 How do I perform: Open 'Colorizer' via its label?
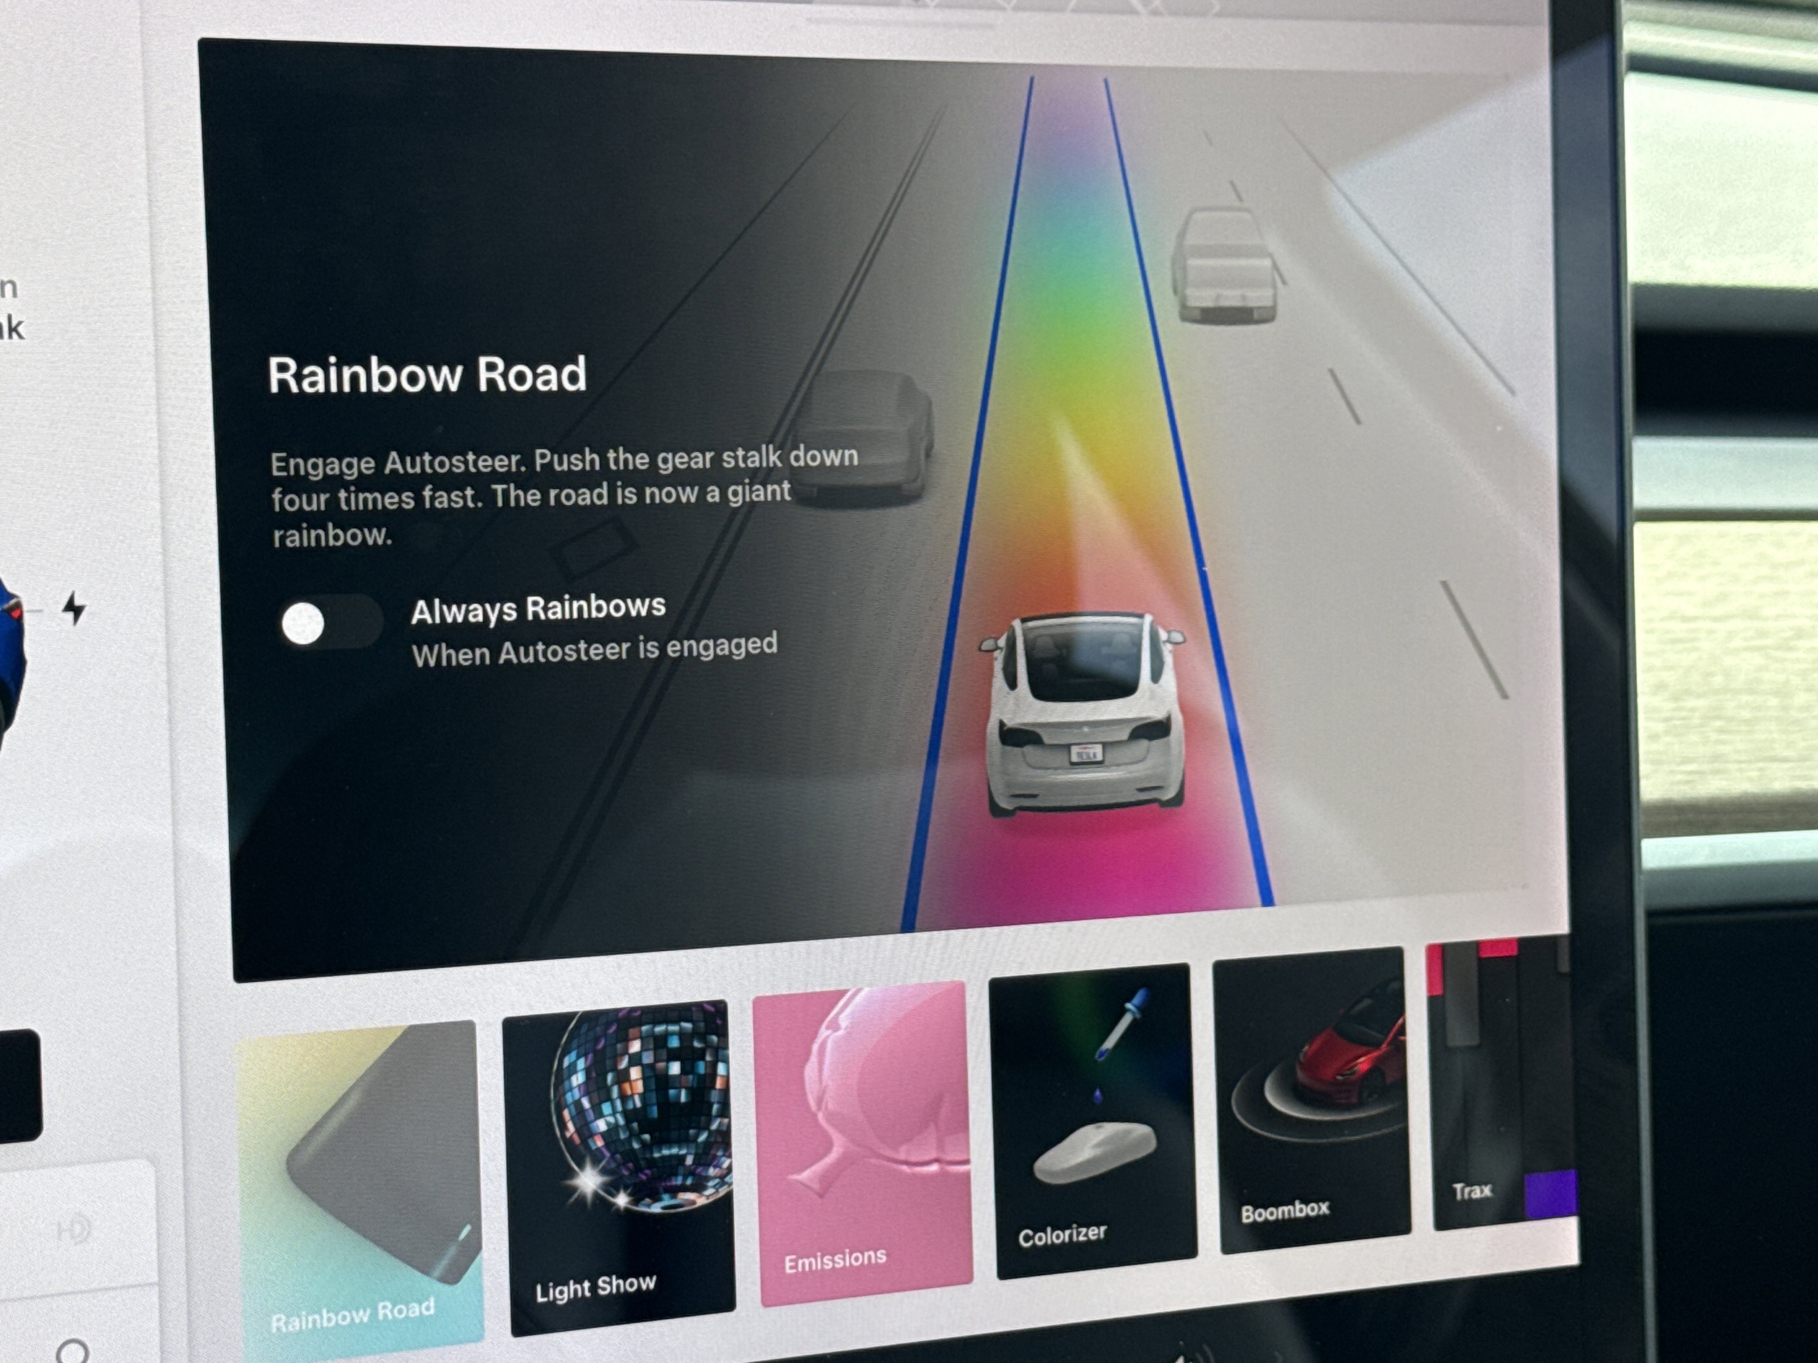point(1062,1235)
